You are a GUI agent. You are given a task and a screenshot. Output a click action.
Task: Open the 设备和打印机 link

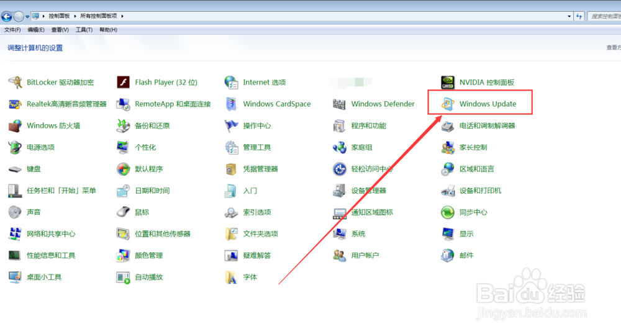tap(480, 191)
